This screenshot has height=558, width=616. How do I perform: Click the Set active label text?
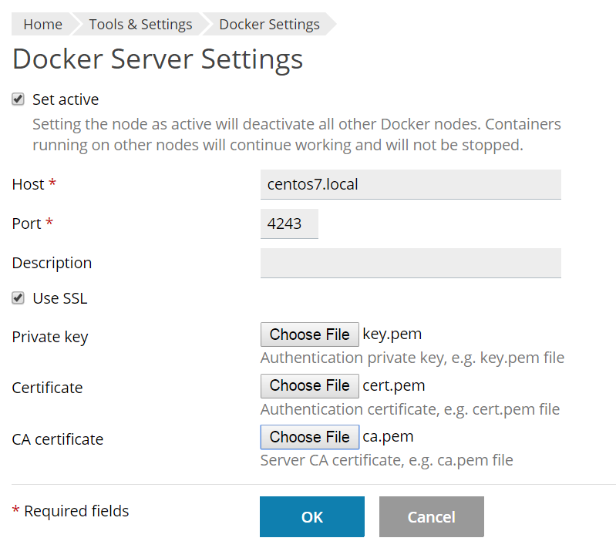[66, 99]
